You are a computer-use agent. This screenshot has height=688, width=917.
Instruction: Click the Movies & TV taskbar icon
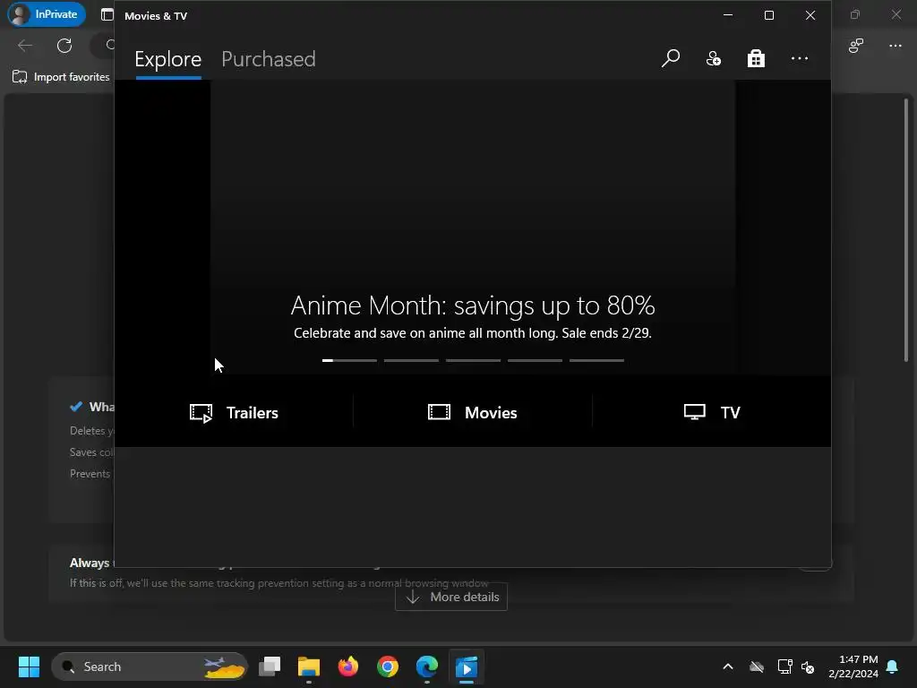pos(467,666)
